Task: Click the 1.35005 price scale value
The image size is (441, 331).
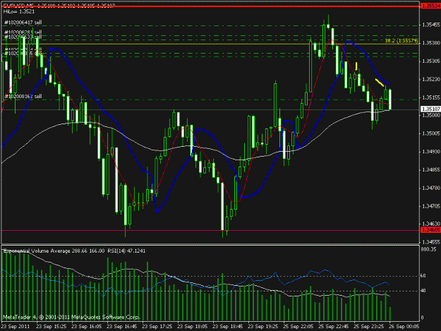Action: pyautogui.click(x=431, y=133)
